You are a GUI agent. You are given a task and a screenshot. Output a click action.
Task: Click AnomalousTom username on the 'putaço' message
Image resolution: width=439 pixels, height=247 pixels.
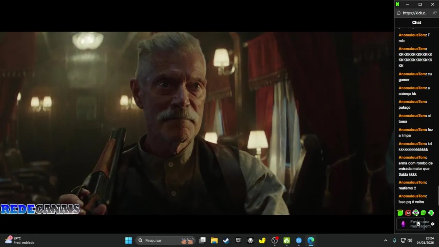pos(412,102)
